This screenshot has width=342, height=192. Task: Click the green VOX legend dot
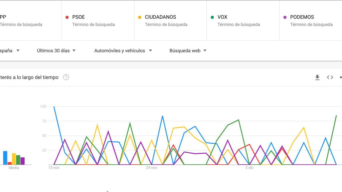[x=213, y=17]
